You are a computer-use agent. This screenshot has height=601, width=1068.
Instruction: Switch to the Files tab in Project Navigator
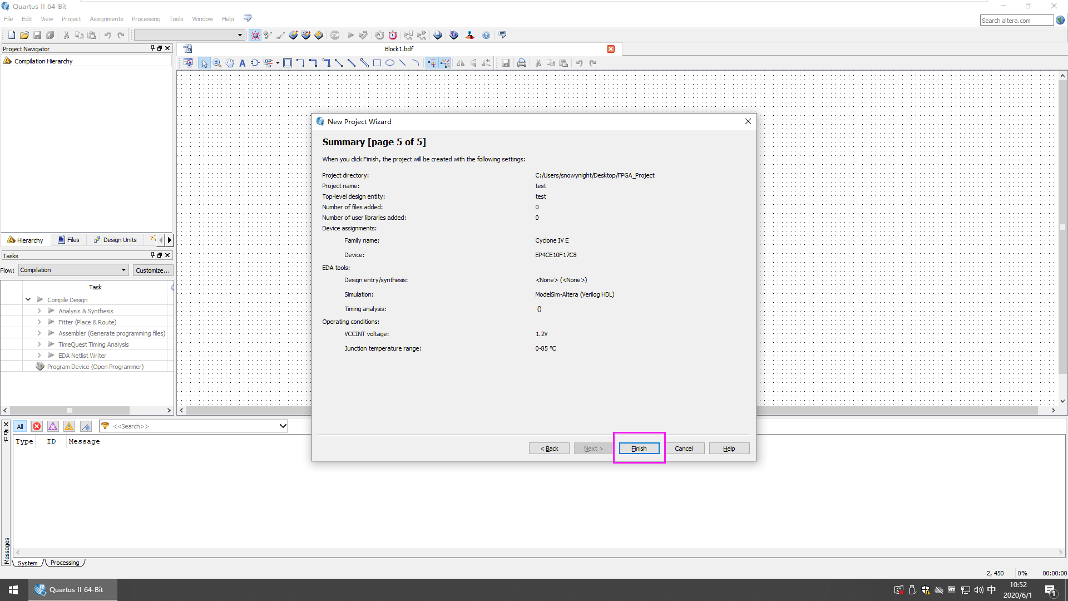click(x=68, y=240)
